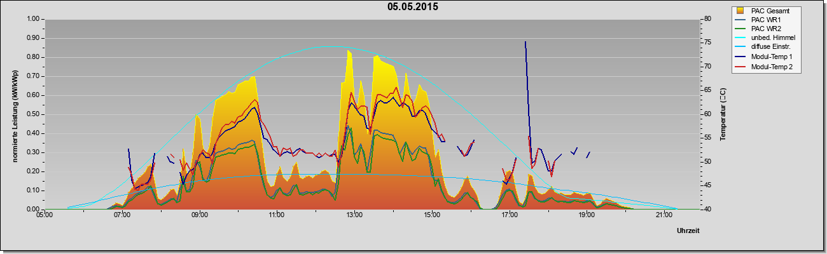Click the 09:00 time axis label
Screen dimensions: 827x254
point(199,216)
